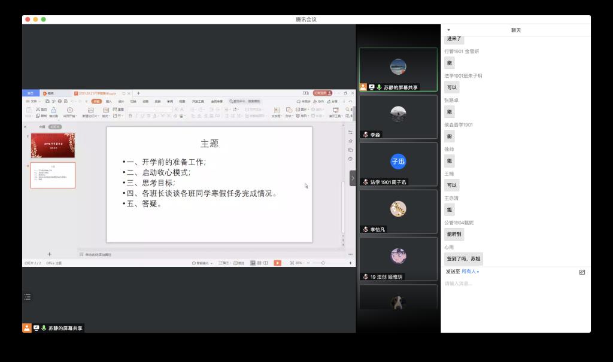Open the 文件 file menu dropdown

coord(34,101)
